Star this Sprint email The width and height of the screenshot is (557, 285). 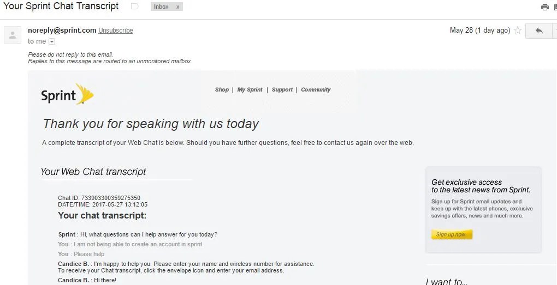tap(518, 31)
